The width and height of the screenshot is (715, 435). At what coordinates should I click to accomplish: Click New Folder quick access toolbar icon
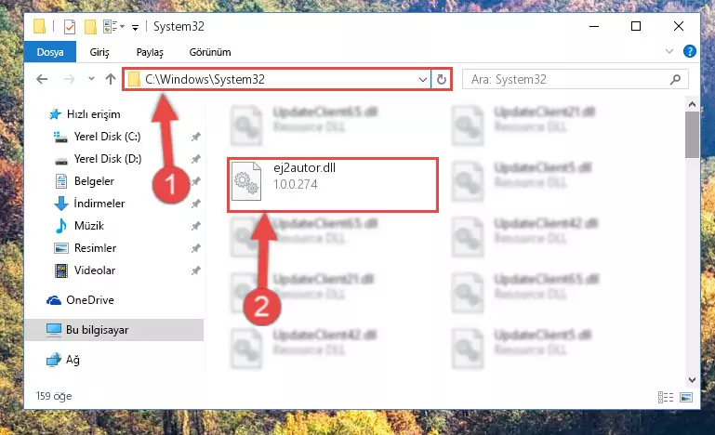(x=90, y=27)
